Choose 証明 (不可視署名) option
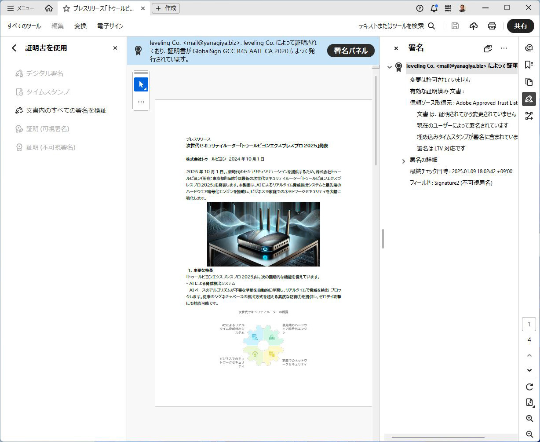Screen dimensions: 540x442 (45, 147)
